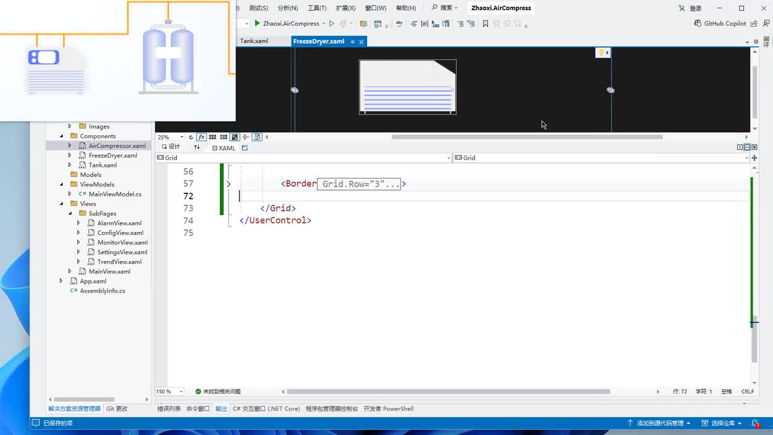Toggle snap to snaplines button
The image size is (773, 435).
257,137
